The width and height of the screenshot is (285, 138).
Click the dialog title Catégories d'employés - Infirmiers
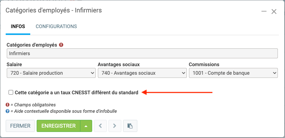point(54,10)
